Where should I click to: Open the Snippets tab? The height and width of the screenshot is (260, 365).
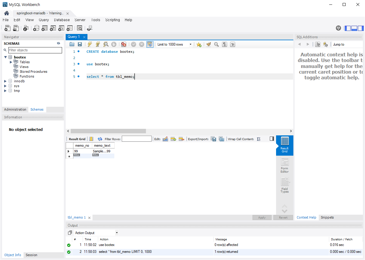click(x=327, y=217)
